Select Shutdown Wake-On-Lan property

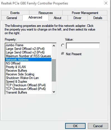28,78
